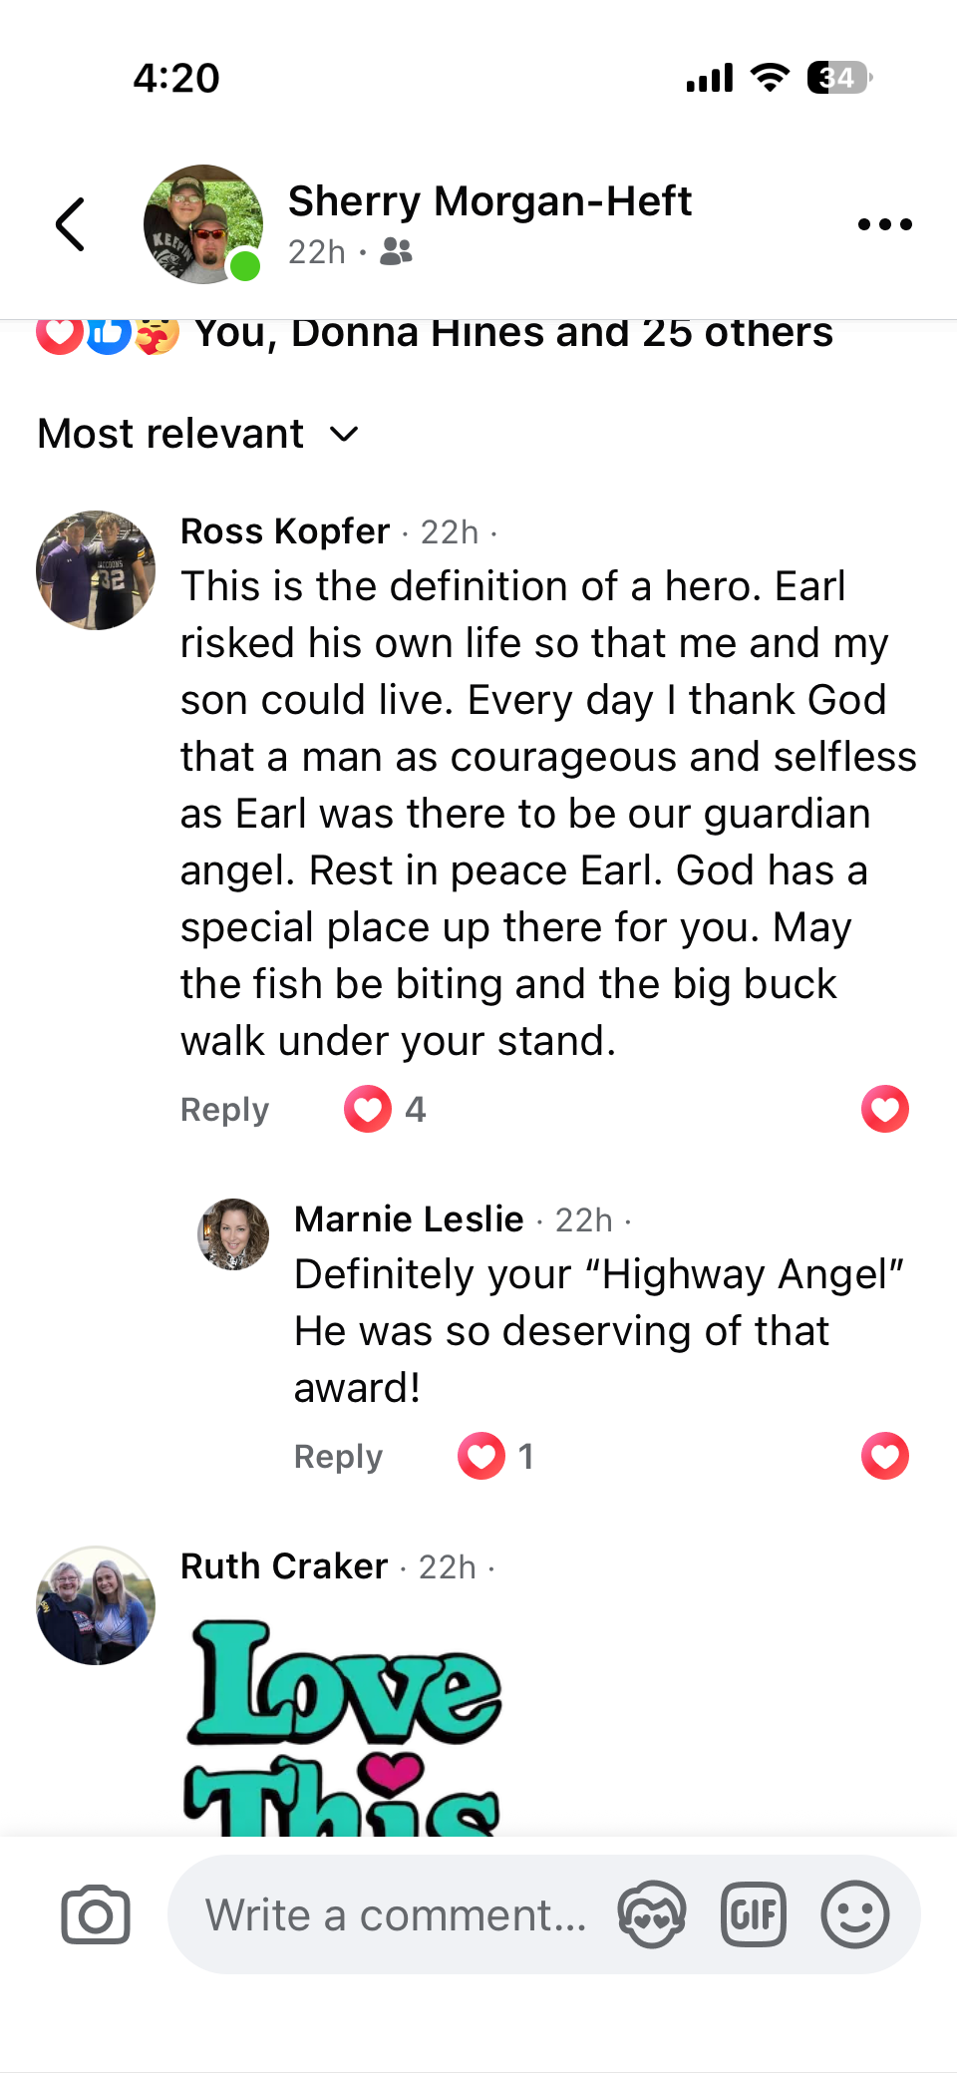Screen dimensions: 957x2073
Task: Open Sherry Morgan-Heft's profile picture
Action: 203,224
